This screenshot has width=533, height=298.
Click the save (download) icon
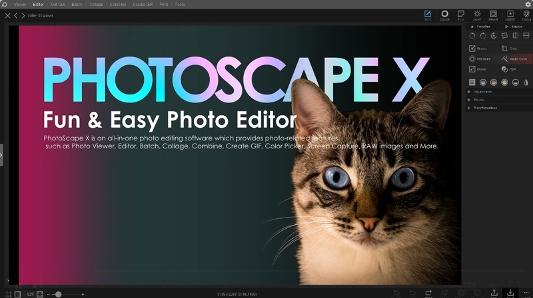point(510,293)
